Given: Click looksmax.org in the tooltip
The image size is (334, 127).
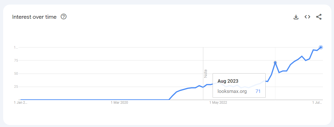Looking at the screenshot, I should [232, 91].
